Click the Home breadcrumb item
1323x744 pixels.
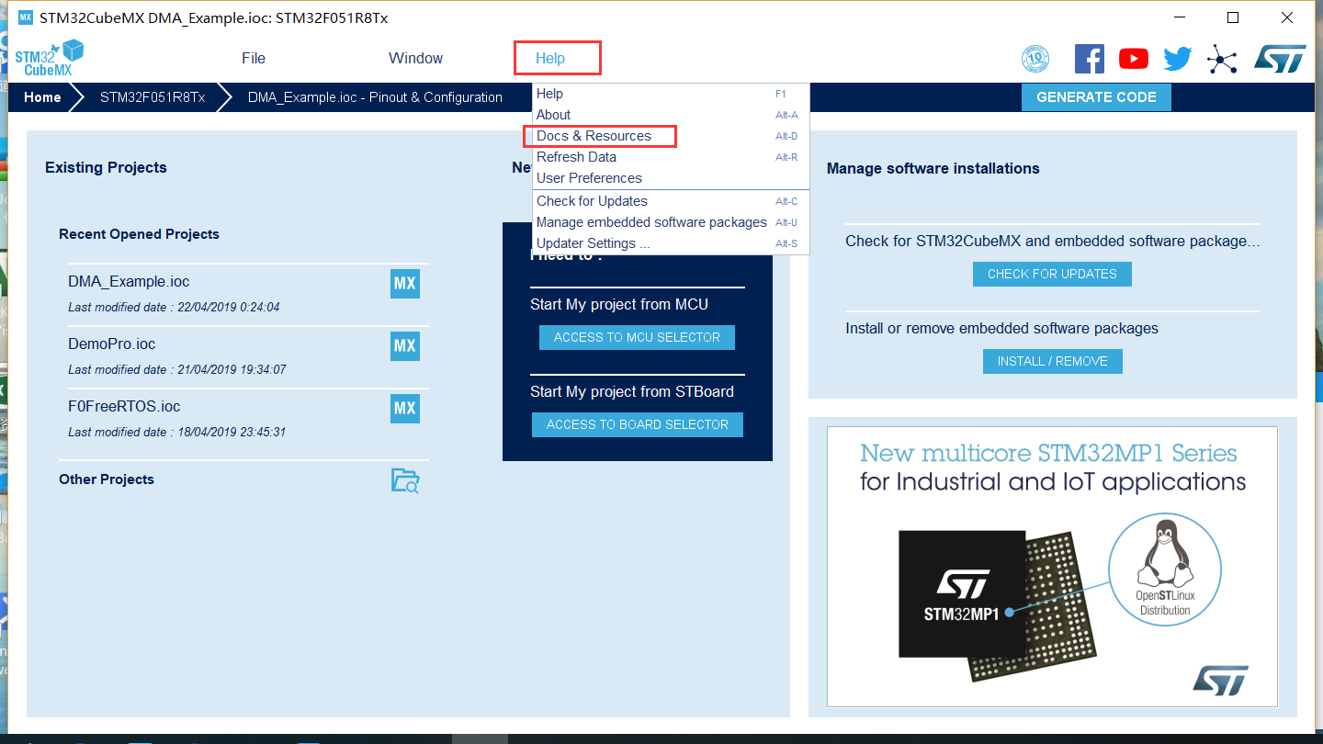(42, 96)
